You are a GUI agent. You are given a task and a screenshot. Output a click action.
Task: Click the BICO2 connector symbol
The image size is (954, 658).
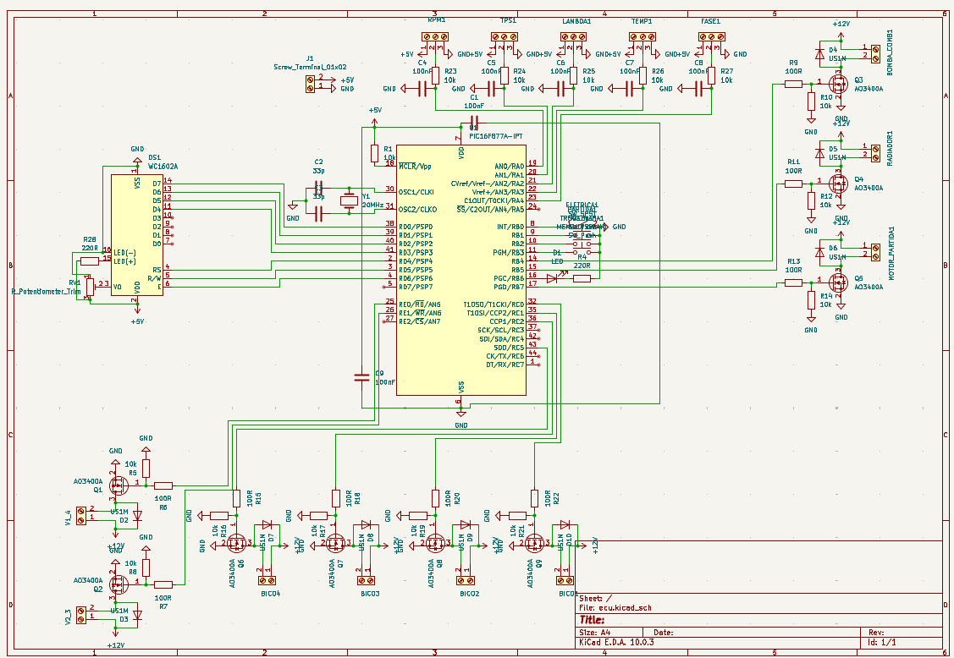click(465, 581)
